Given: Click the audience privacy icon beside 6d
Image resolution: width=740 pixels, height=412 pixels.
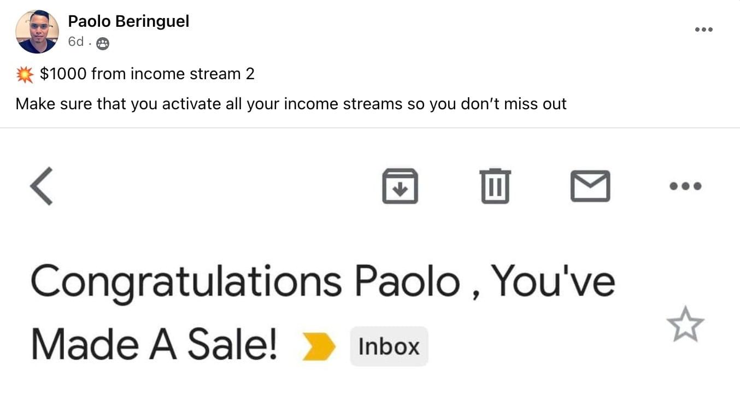Looking at the screenshot, I should 102,44.
